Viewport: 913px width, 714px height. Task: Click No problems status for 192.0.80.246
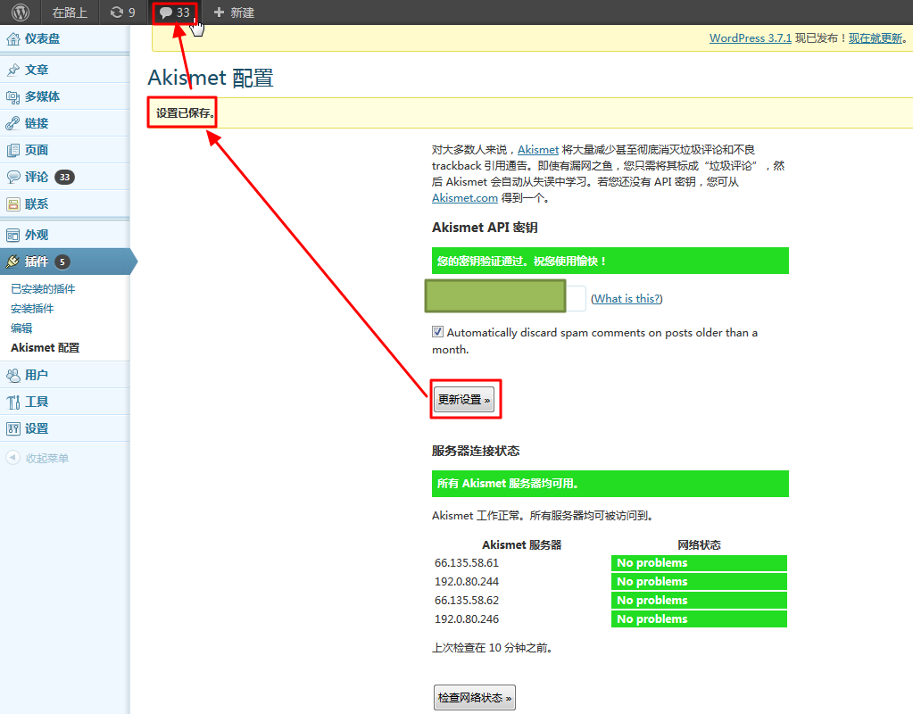point(699,619)
